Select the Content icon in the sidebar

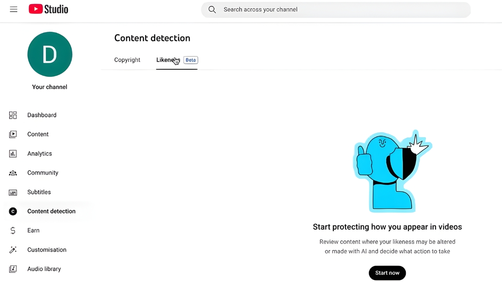click(x=13, y=134)
